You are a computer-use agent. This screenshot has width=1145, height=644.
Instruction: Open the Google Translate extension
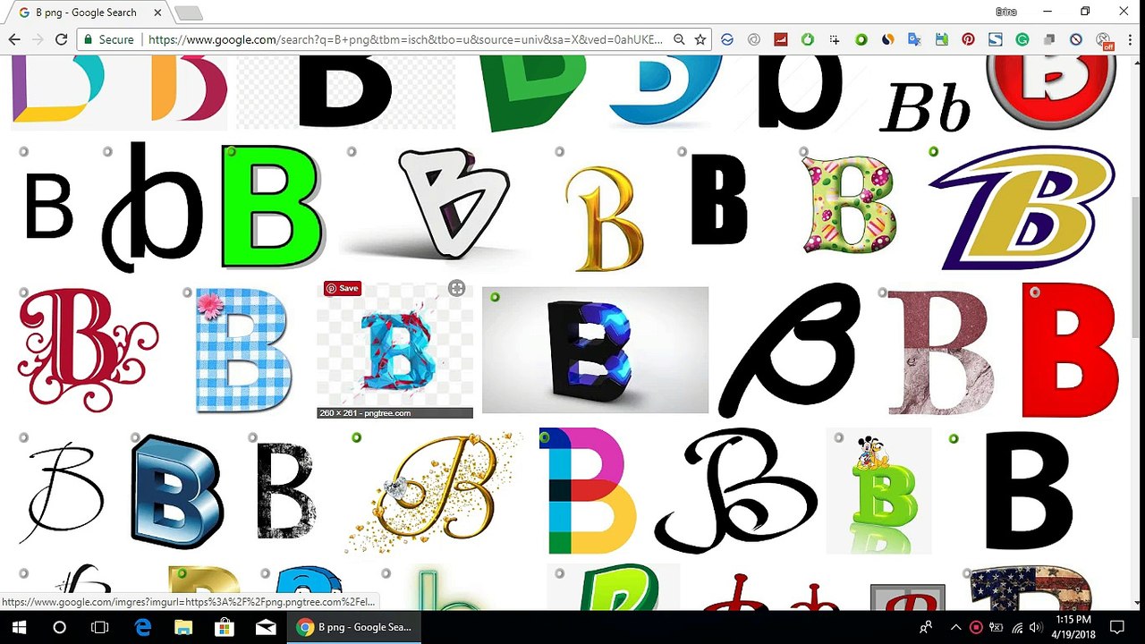914,39
